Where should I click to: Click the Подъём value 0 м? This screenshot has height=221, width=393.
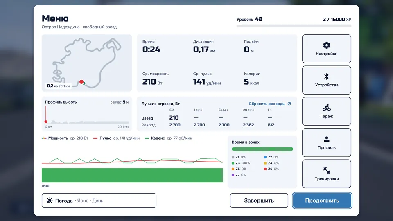coord(248,50)
